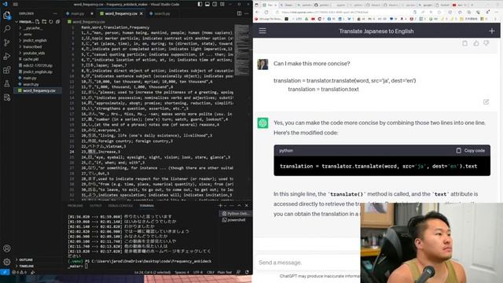Viewport: 503px width, 283px height.
Task: Toggle the bottom panel layout button
Action: coord(207,4)
